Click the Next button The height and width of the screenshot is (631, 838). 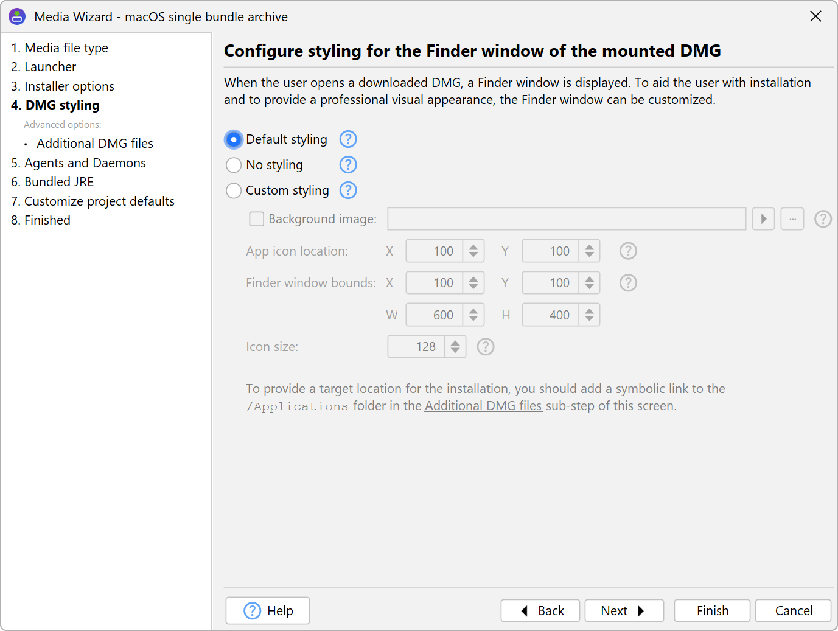(624, 611)
